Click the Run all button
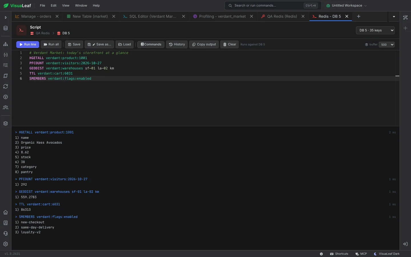 click(51, 44)
